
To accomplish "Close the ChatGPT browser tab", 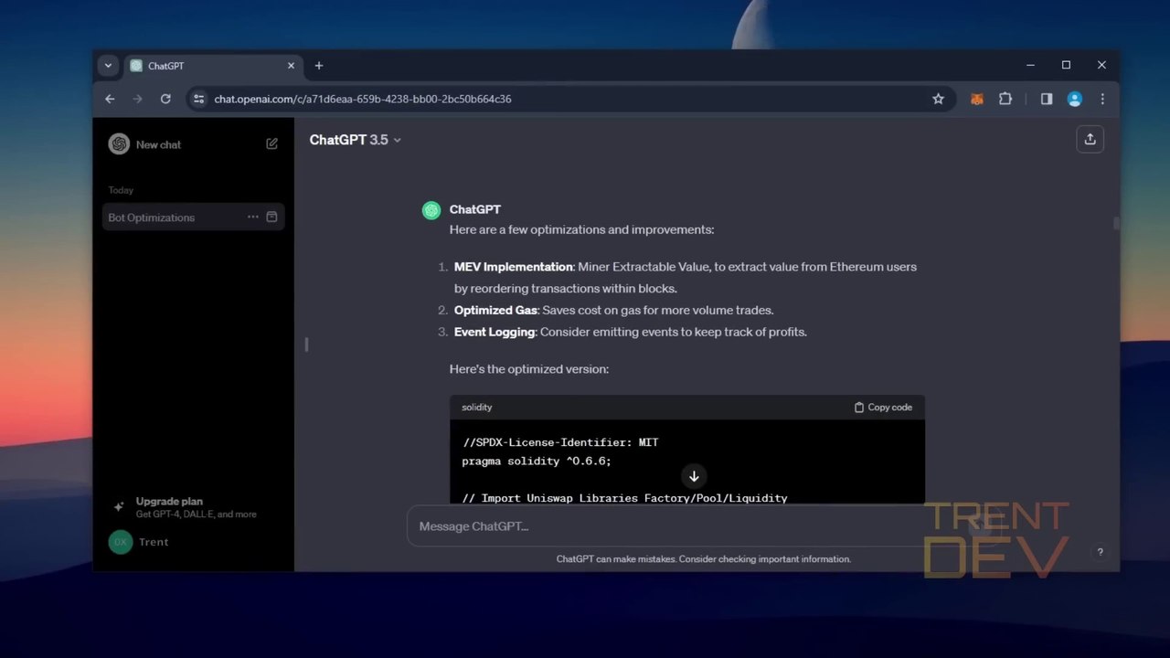I will click(292, 66).
